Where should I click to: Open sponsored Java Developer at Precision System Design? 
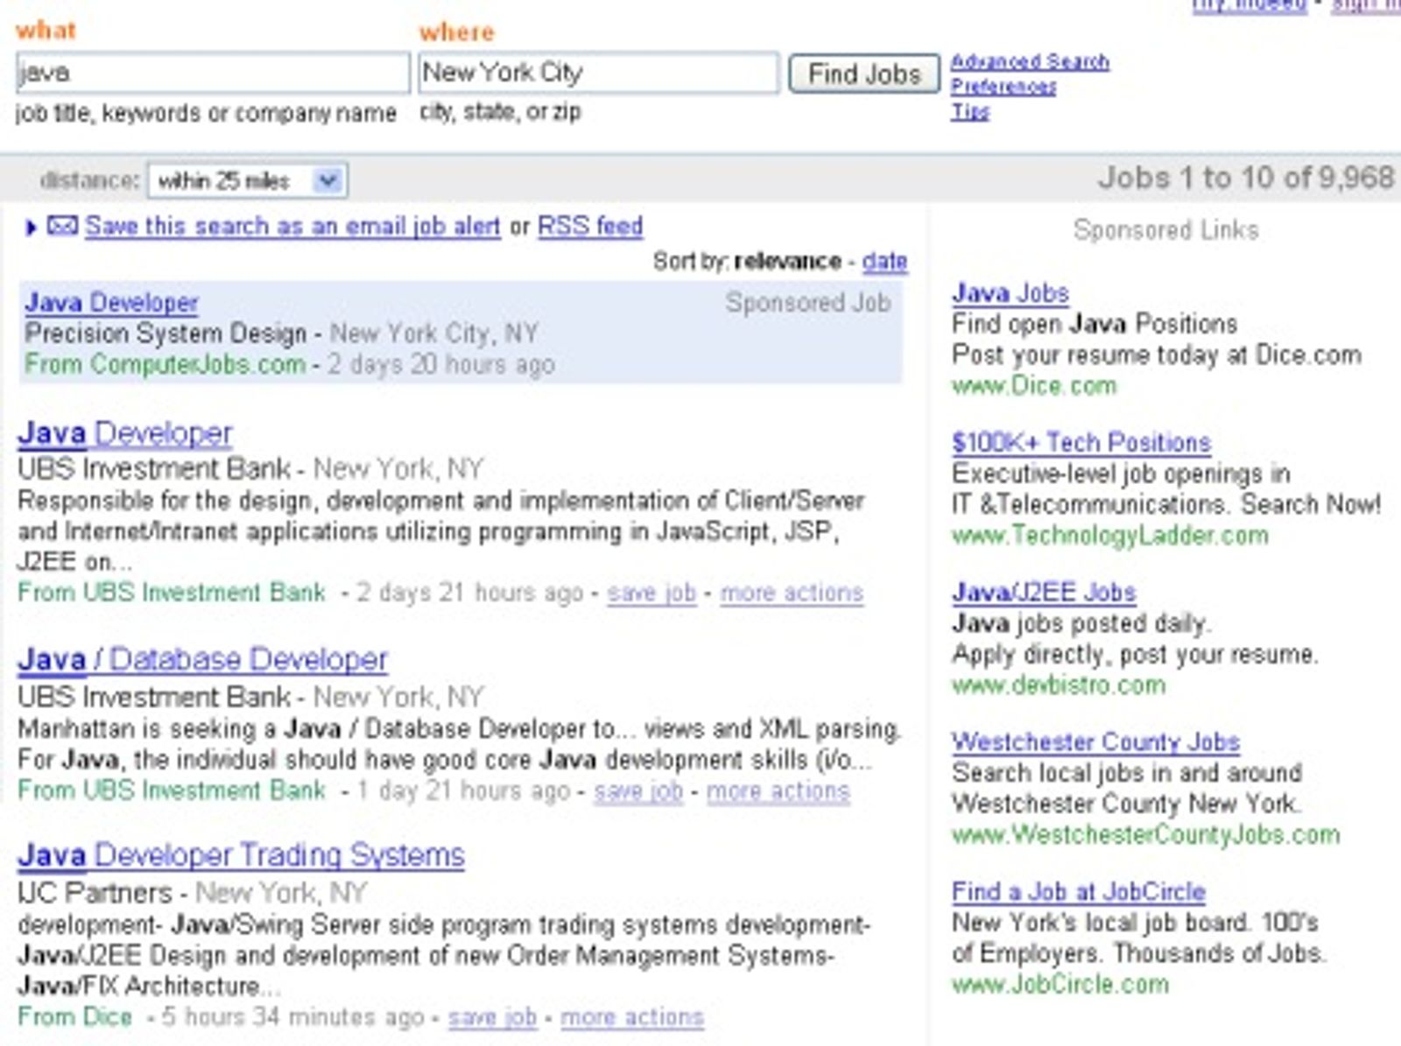(111, 303)
